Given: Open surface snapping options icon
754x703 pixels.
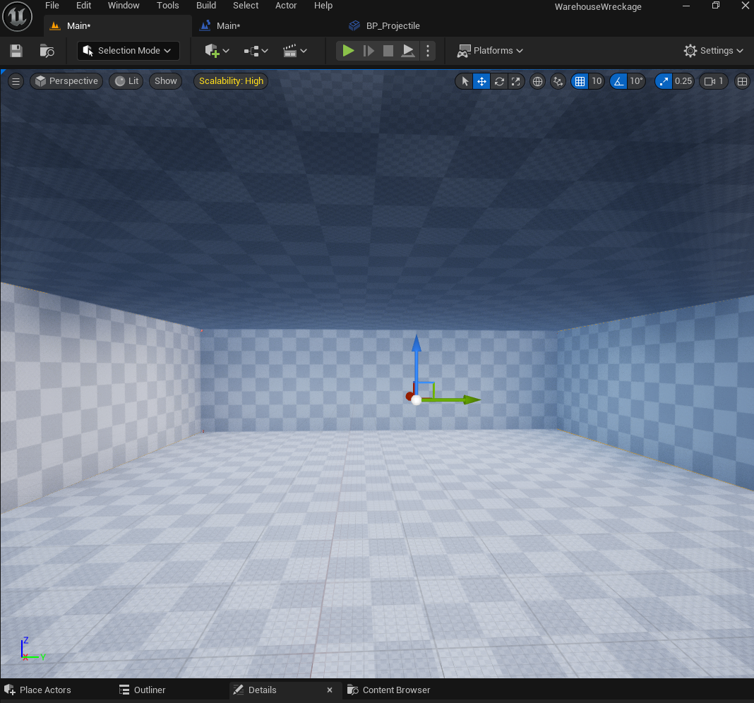Looking at the screenshot, I should point(558,81).
